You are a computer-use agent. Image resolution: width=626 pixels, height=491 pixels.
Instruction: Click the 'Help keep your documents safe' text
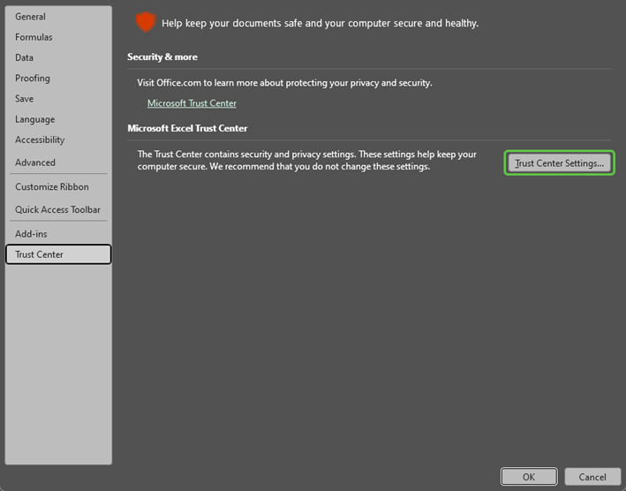pyautogui.click(x=320, y=23)
